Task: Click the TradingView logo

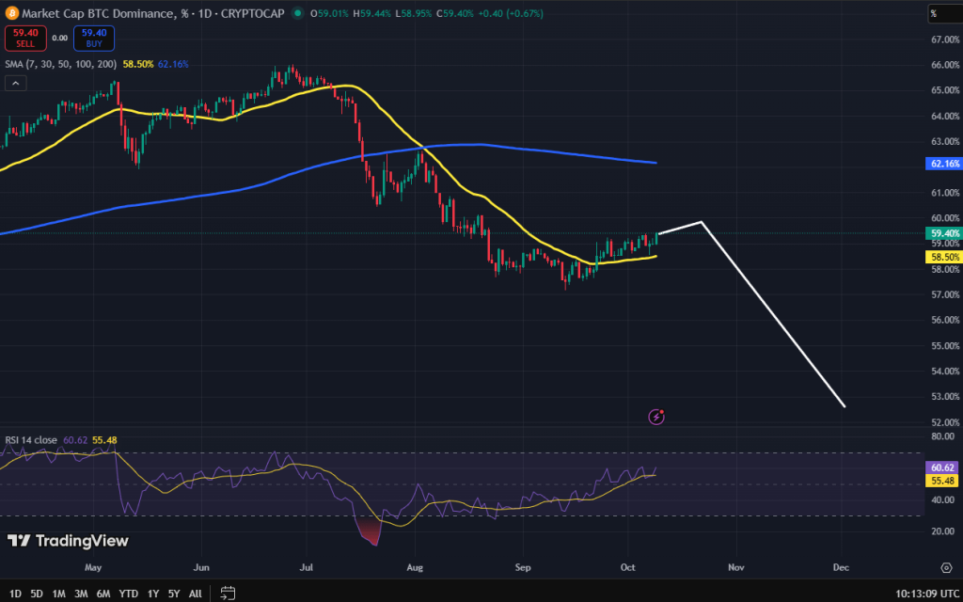Action: point(68,541)
